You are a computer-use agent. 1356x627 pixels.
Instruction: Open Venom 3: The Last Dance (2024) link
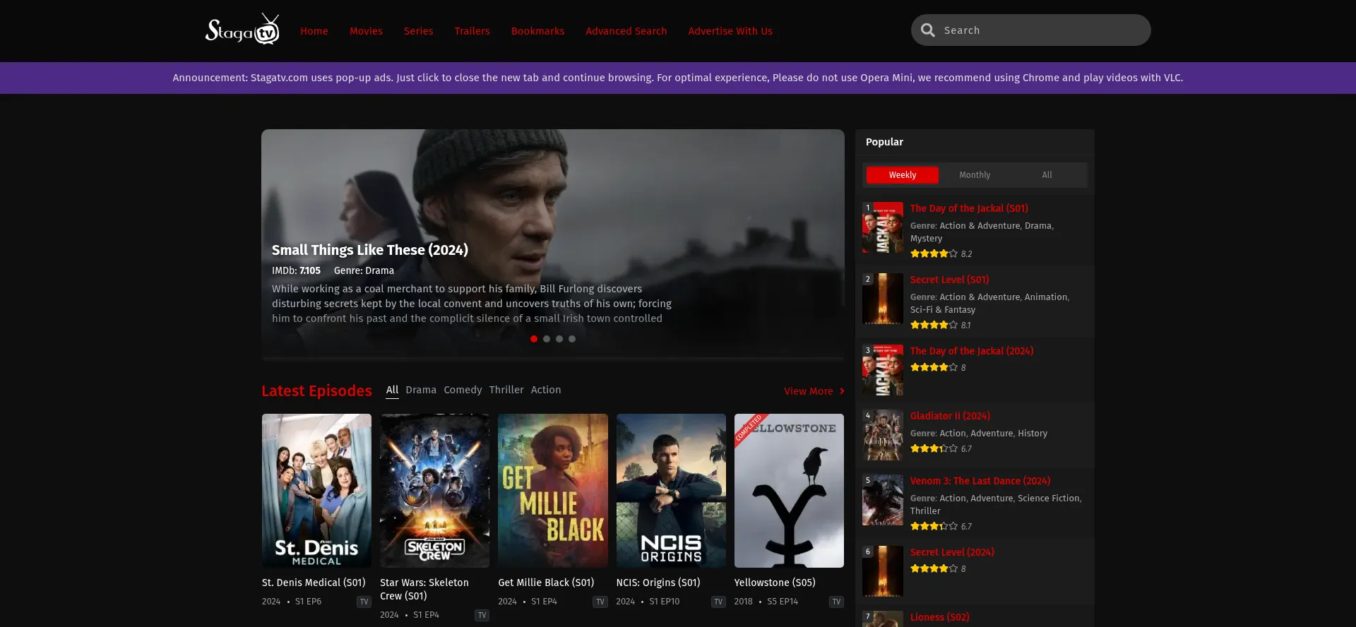click(980, 481)
